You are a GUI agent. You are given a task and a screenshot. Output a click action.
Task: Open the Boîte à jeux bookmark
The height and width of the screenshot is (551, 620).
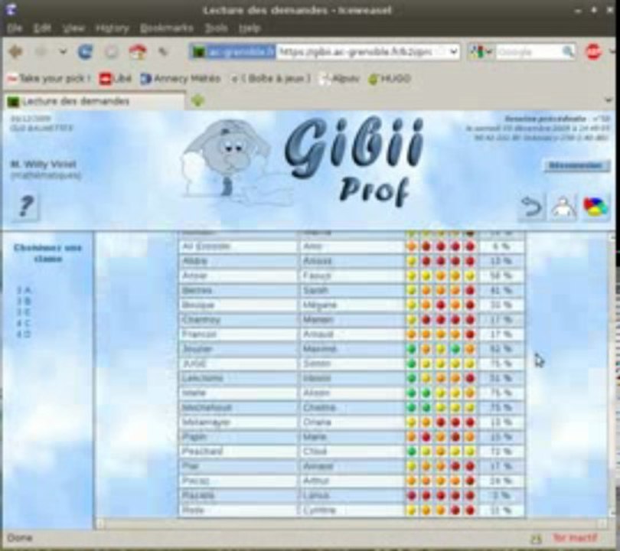tap(271, 79)
